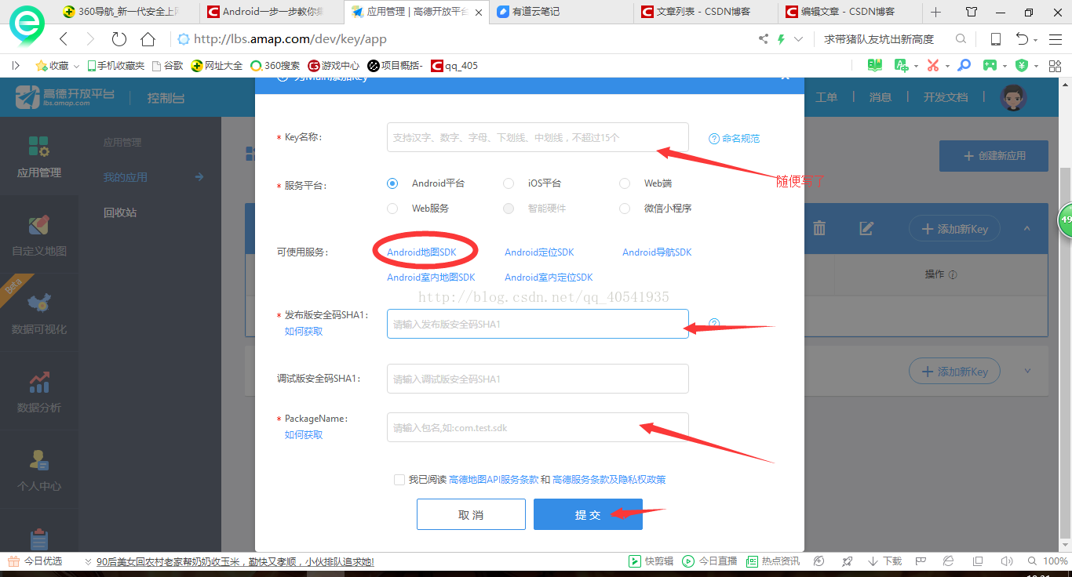Open the scissors screenshot tool icon
Screen dimensions: 1072x577
(932, 65)
